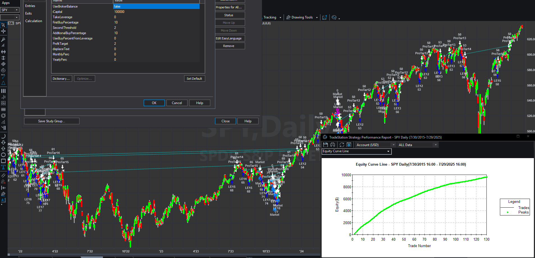Screen dimensions: 535x258
Task: Click Cancel in the properties dialog
Action: tap(177, 103)
